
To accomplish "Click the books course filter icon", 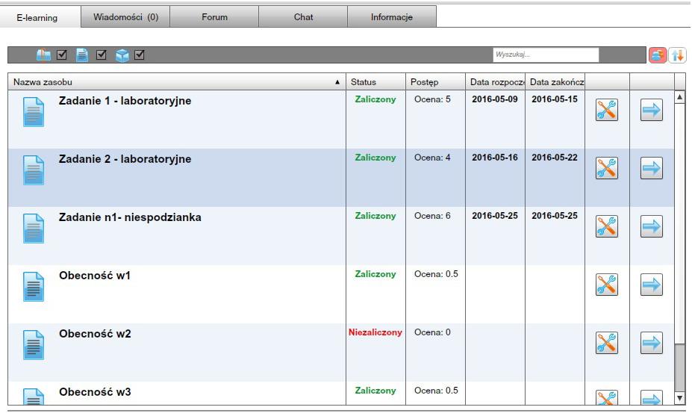I will [43, 55].
